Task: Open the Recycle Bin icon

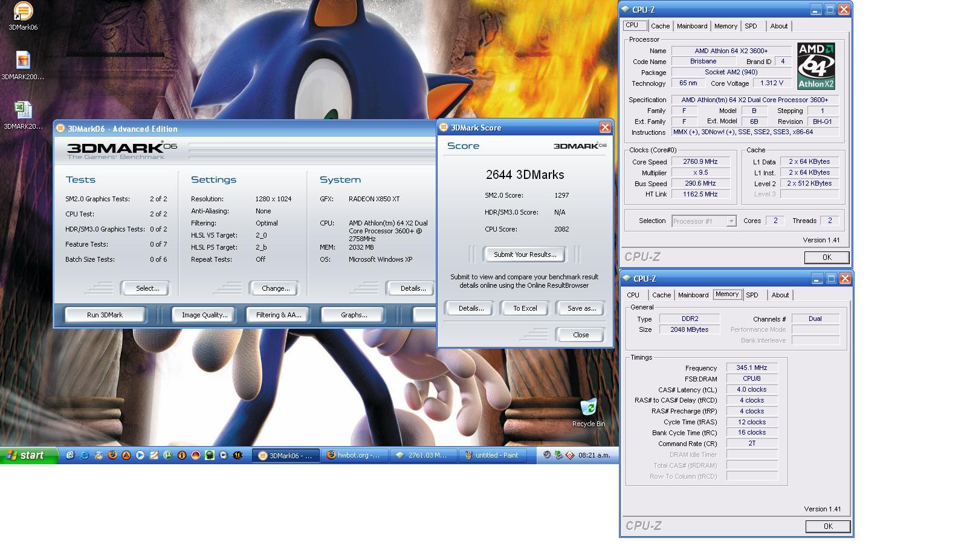Action: (x=589, y=407)
